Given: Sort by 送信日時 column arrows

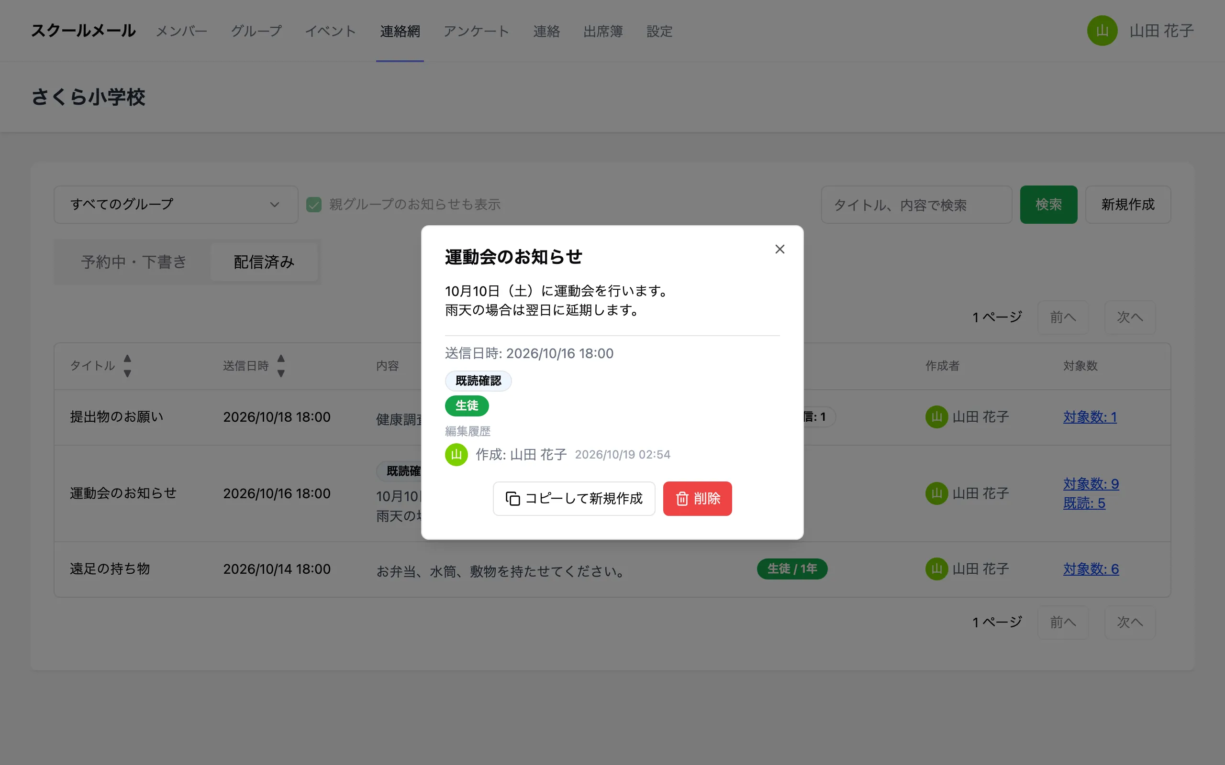Looking at the screenshot, I should [280, 365].
